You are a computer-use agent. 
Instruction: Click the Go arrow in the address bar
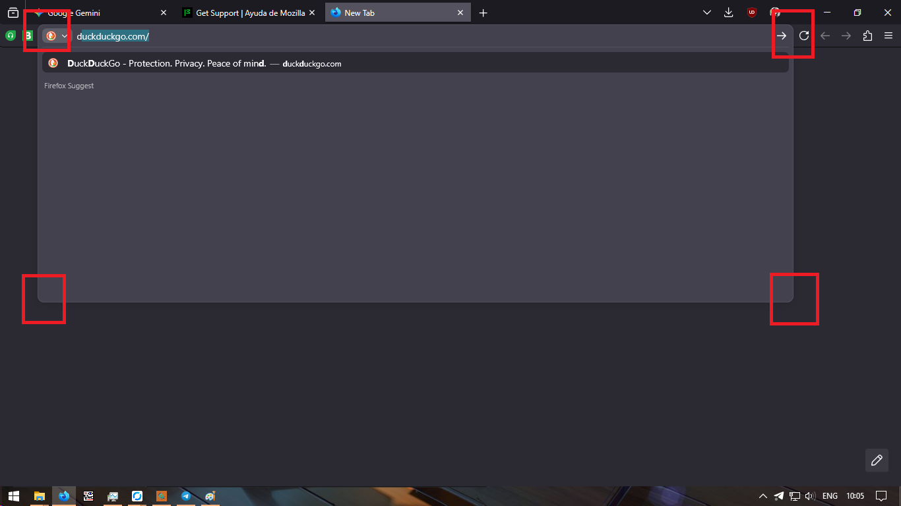pyautogui.click(x=781, y=36)
